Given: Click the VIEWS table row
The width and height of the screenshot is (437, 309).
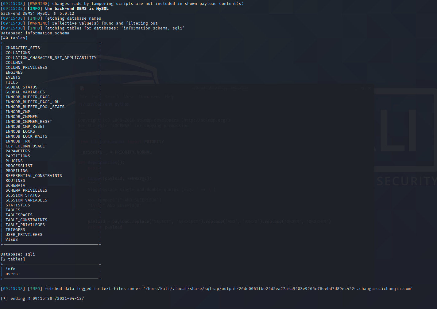Looking at the screenshot, I should click(x=12, y=240).
